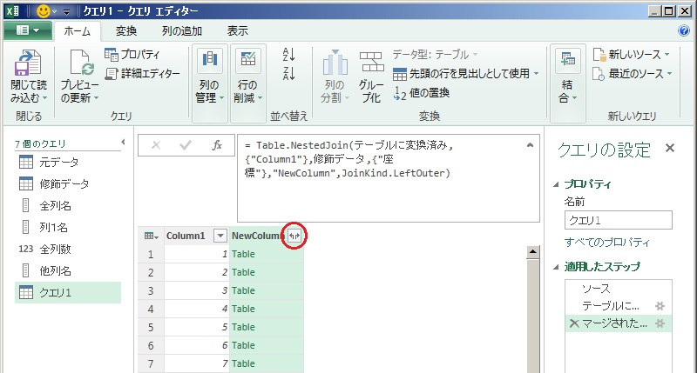
Task: Click the グループ化 group by icon
Action: [372, 62]
